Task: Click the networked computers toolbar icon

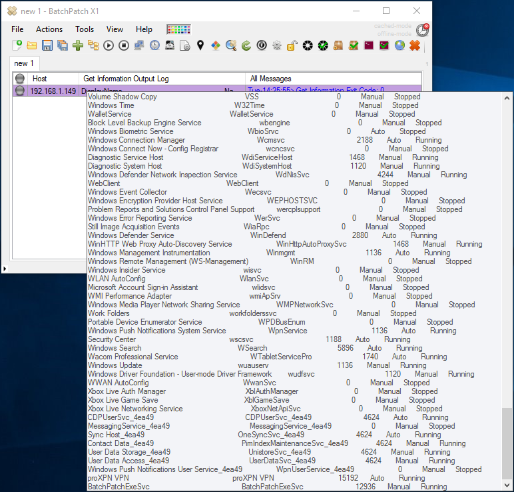Action: [139, 45]
